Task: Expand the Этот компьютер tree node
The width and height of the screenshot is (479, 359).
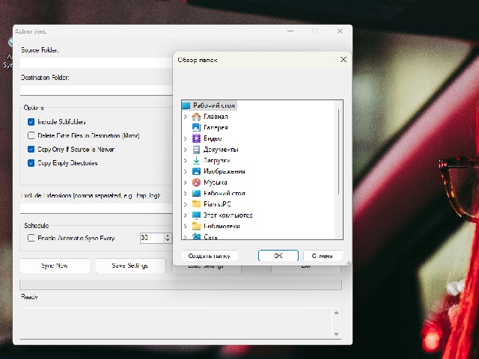Action: pyautogui.click(x=185, y=215)
